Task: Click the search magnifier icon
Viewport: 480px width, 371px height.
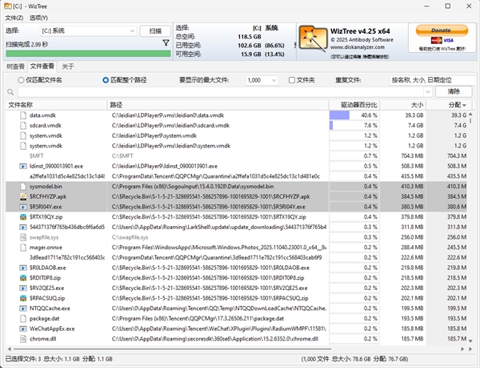Action: [10, 91]
